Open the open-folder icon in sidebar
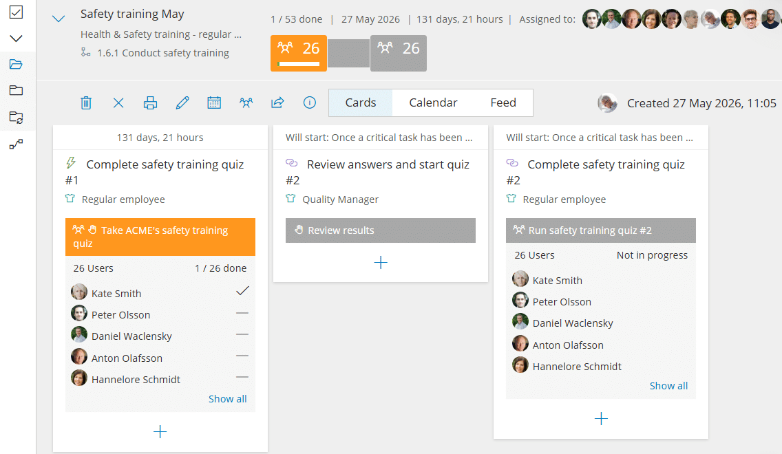 point(16,64)
